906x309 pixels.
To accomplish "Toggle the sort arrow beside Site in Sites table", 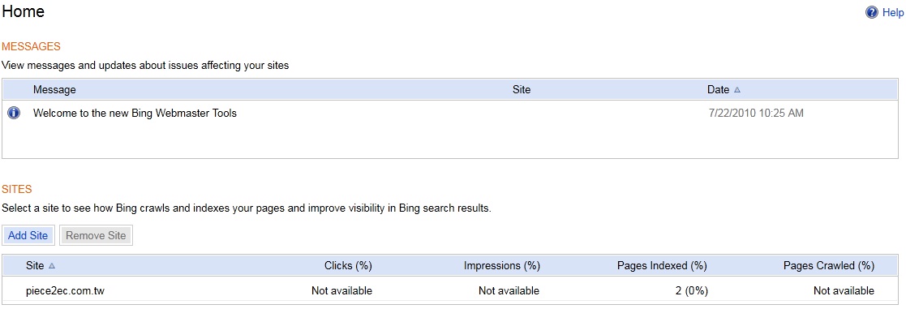I will (x=52, y=266).
